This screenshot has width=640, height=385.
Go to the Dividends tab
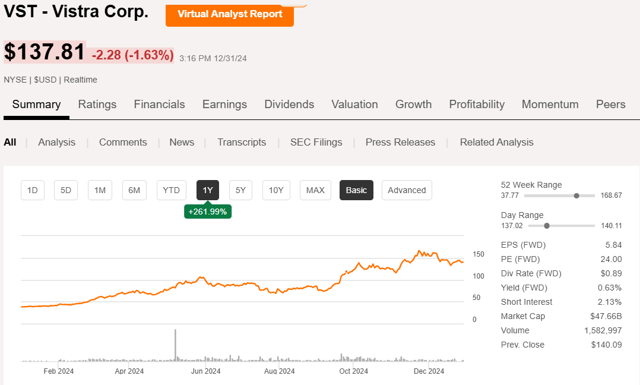(x=289, y=105)
